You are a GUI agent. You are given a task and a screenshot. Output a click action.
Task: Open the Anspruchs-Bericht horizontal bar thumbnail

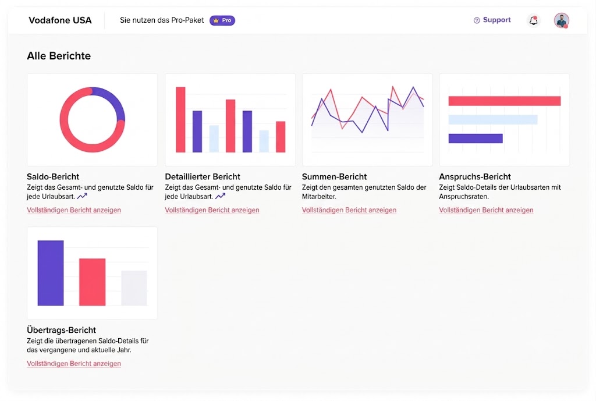point(505,120)
